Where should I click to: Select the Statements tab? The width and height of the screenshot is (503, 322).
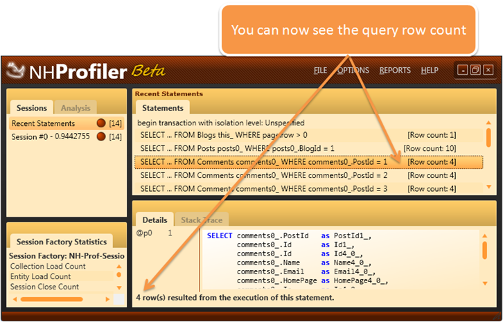point(163,108)
